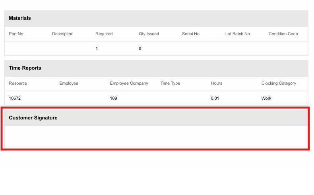This screenshot has width=314, height=195.
Task: Click the Work clocking category cell
Action: point(266,98)
